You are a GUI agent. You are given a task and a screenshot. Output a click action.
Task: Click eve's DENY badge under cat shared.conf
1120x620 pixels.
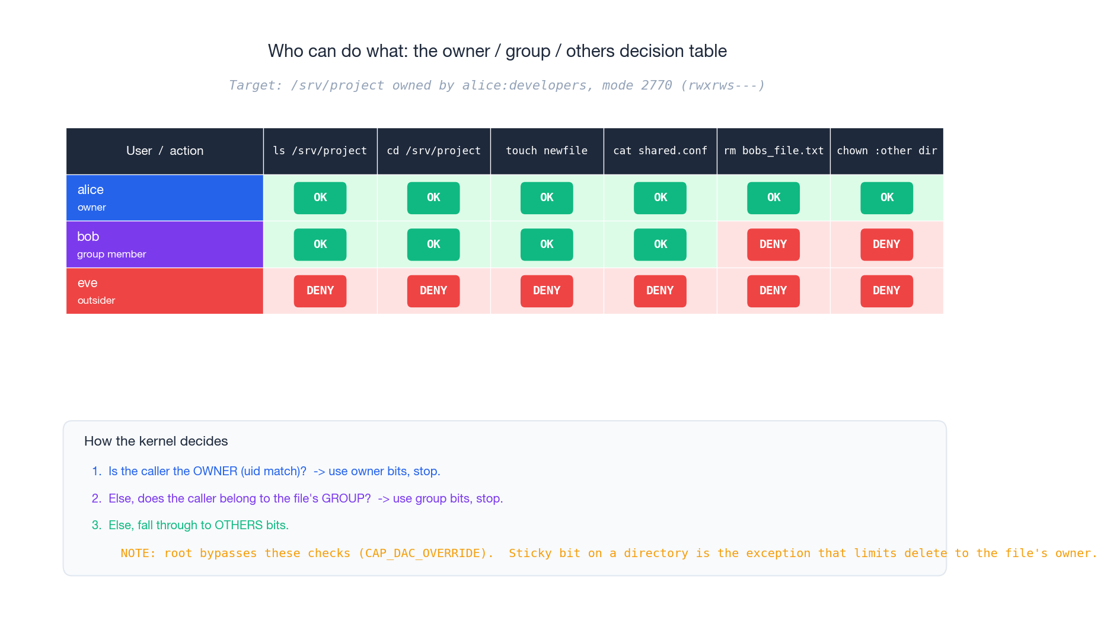[659, 291]
